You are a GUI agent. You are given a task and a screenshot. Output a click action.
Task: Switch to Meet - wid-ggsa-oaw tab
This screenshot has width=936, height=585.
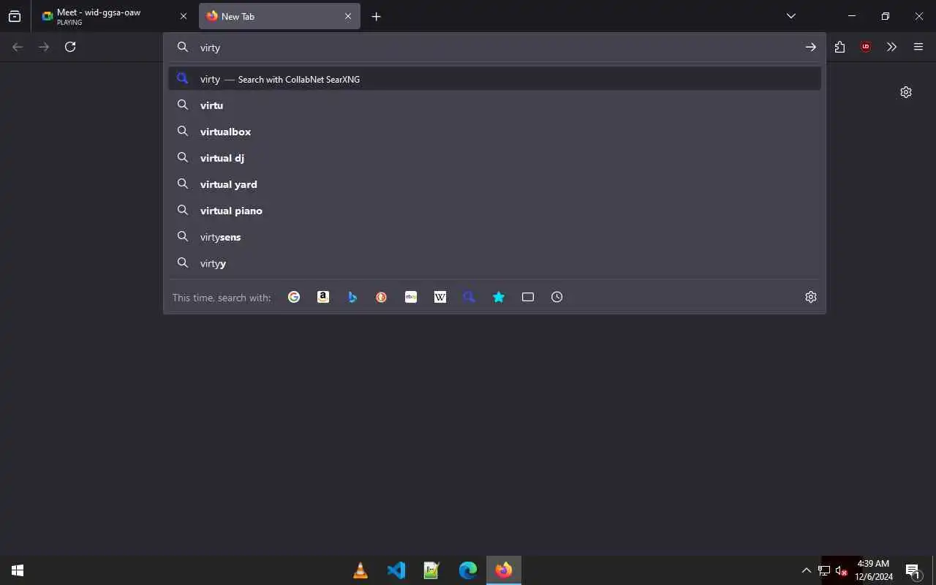114,16
